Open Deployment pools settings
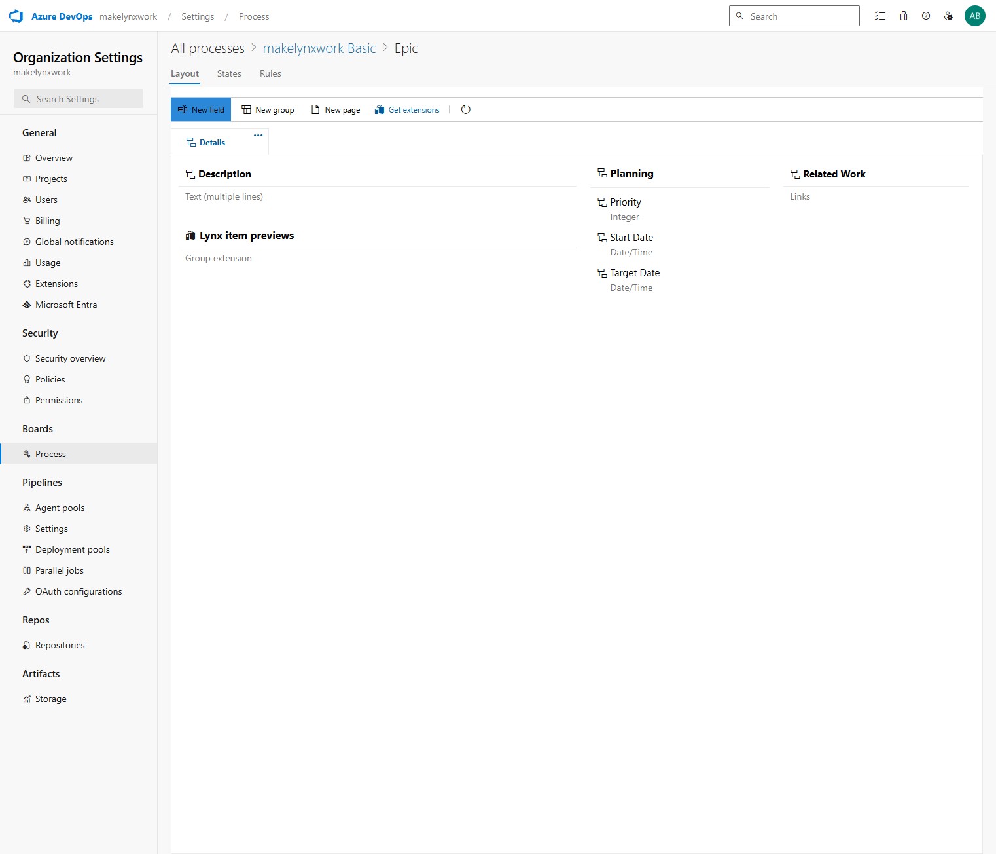 coord(79,549)
